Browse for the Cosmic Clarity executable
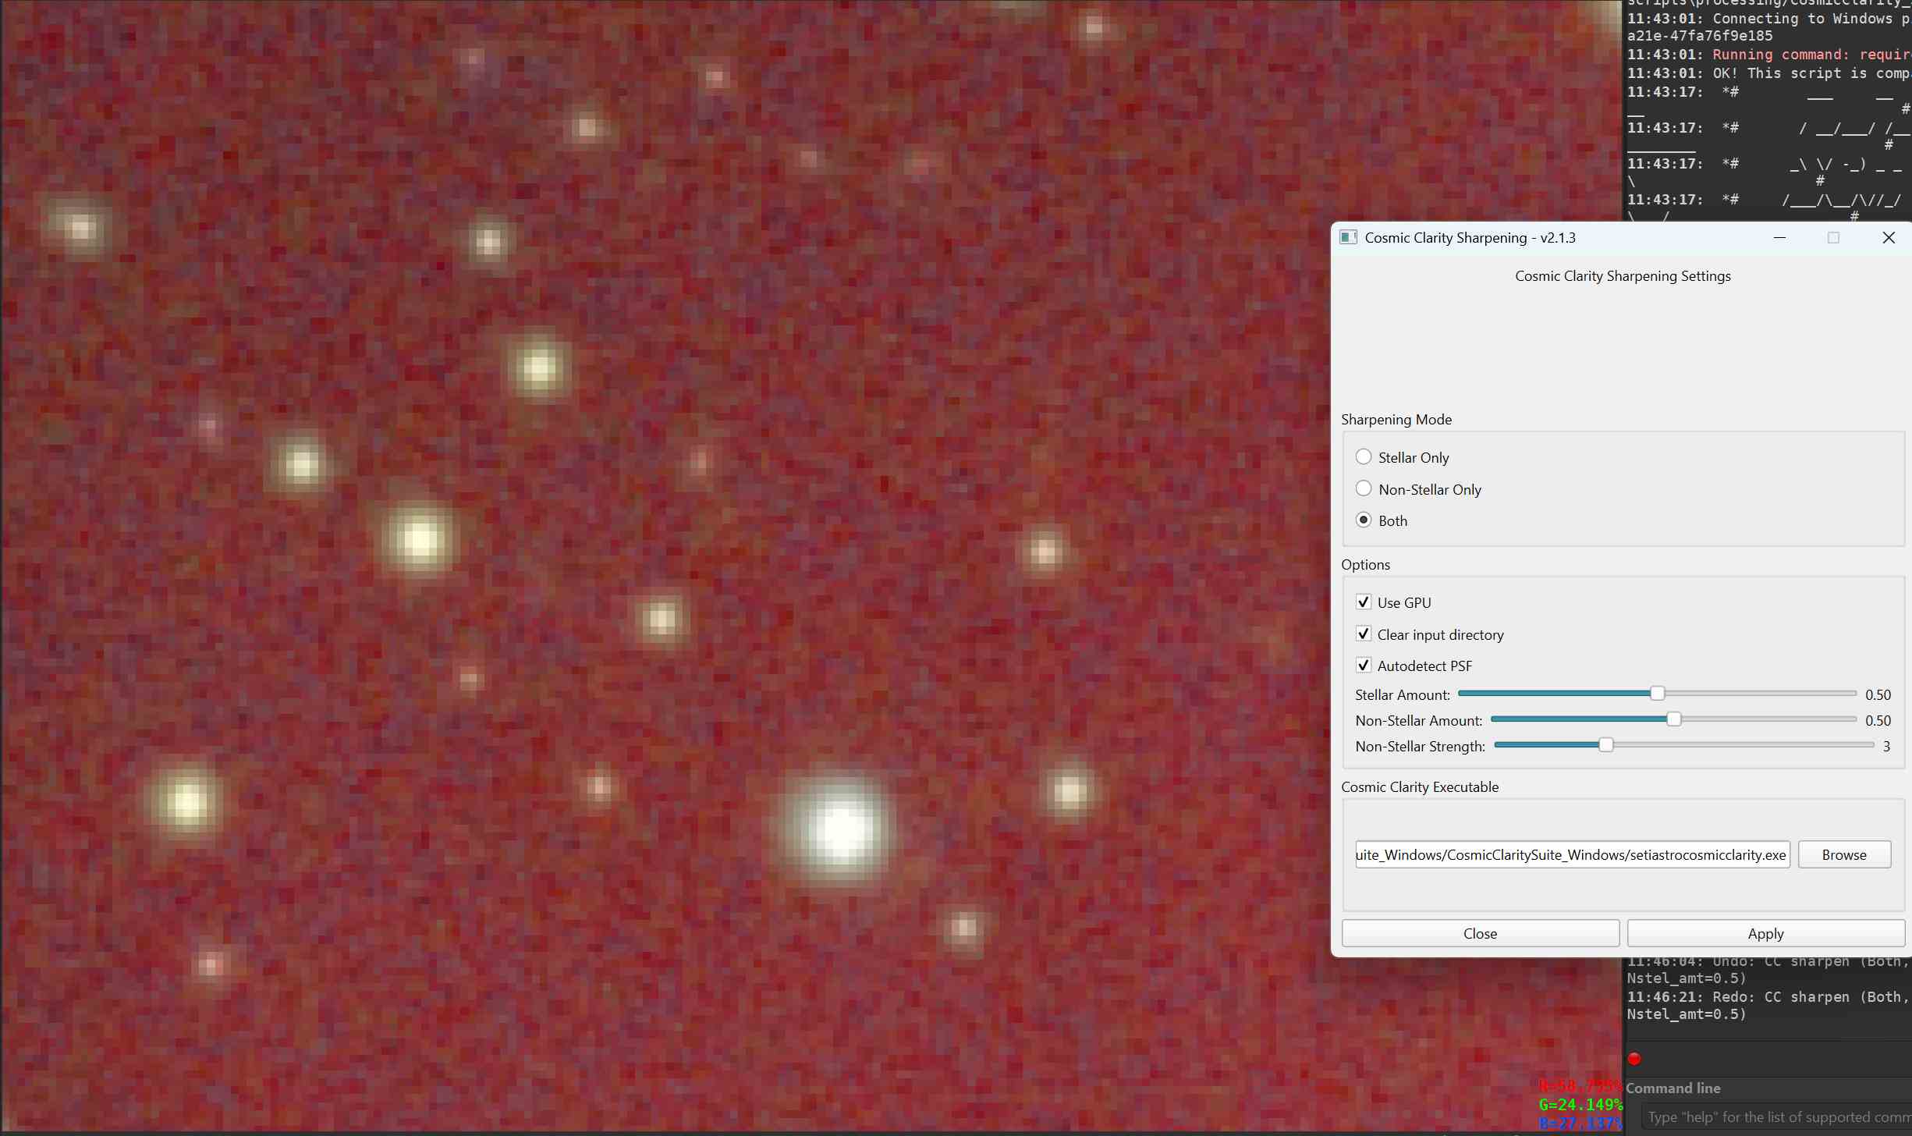1912x1136 pixels. coord(1843,854)
